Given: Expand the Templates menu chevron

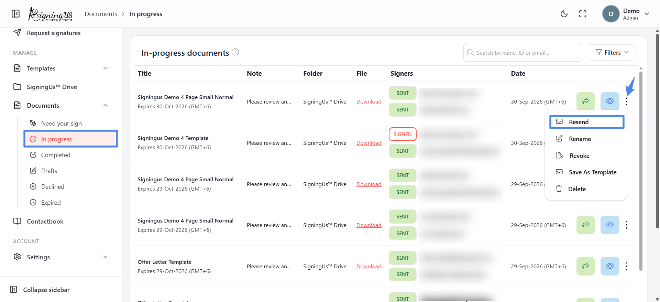Looking at the screenshot, I should point(106,68).
